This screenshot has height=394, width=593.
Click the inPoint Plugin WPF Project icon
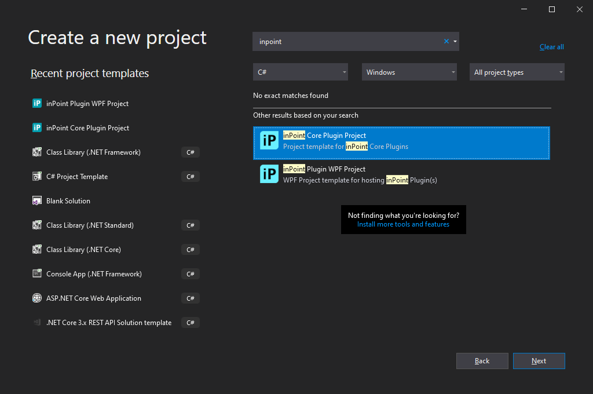click(x=37, y=103)
